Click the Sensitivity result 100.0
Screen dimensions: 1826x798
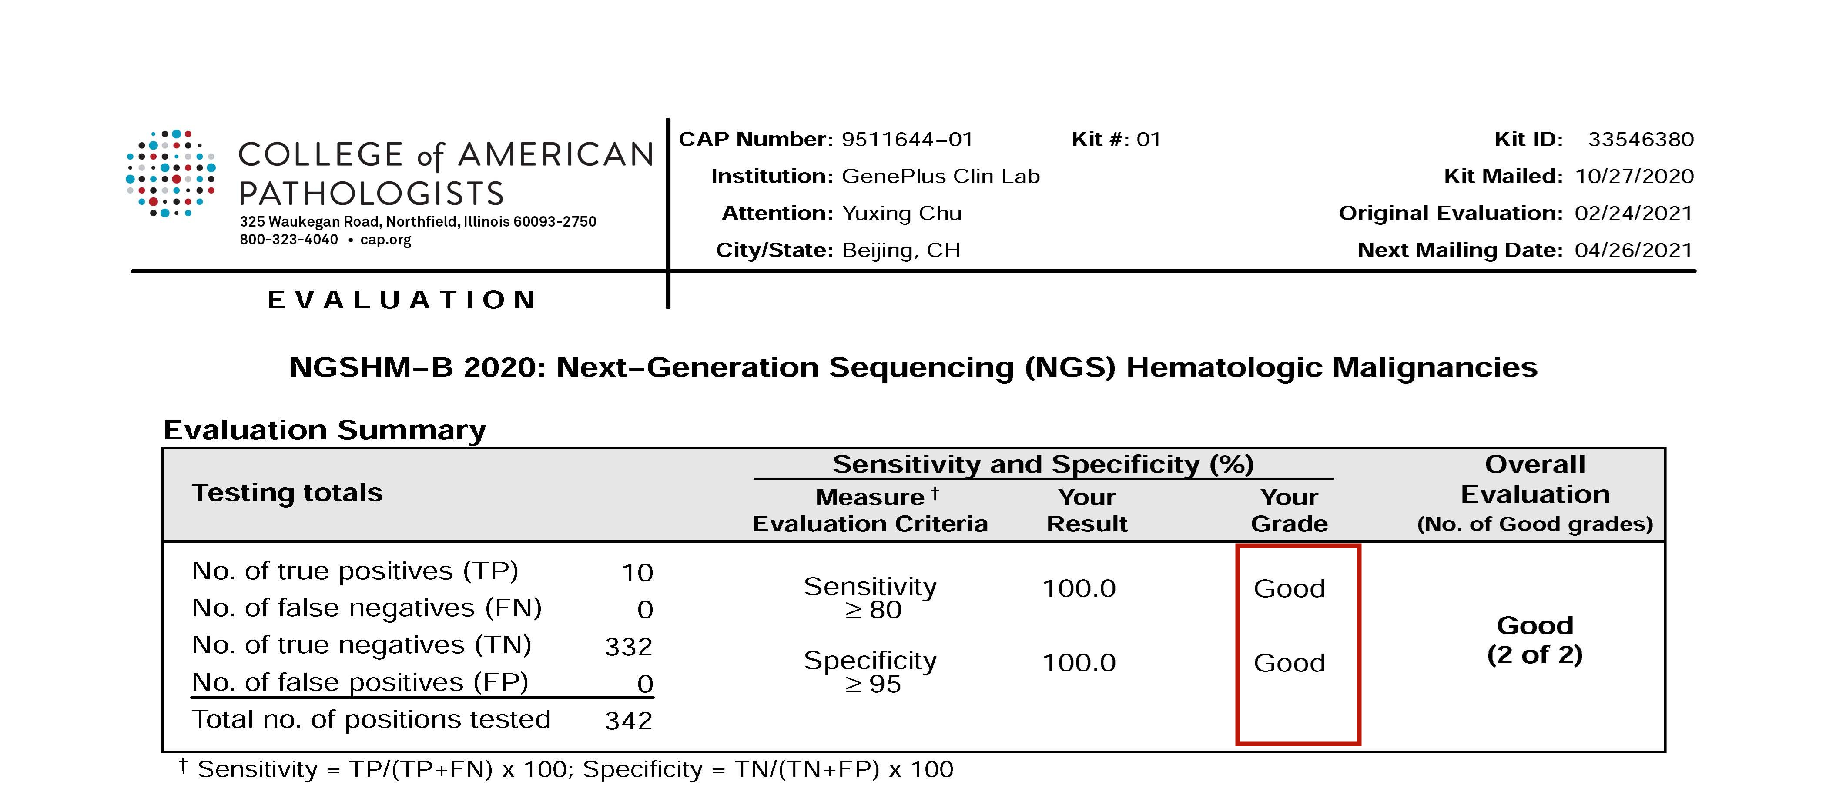coord(1079,588)
